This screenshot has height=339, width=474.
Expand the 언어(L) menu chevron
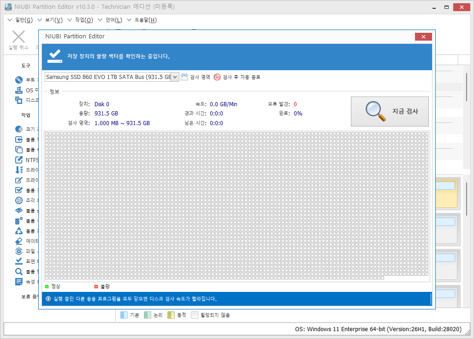tap(101, 20)
